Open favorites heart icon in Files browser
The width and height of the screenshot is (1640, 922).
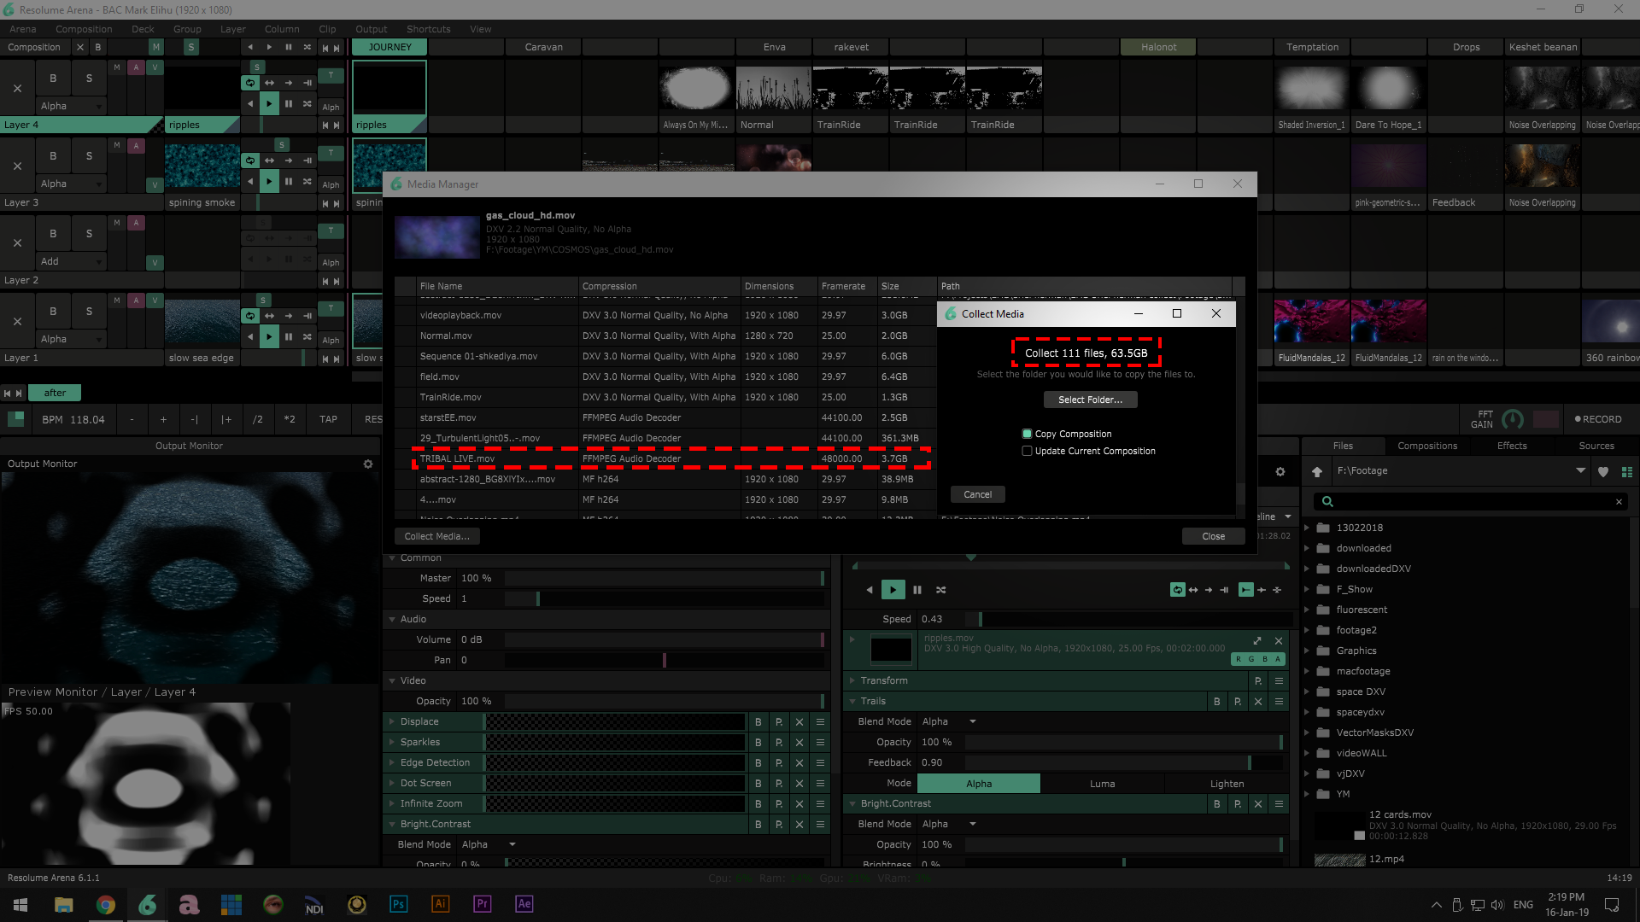1603,471
